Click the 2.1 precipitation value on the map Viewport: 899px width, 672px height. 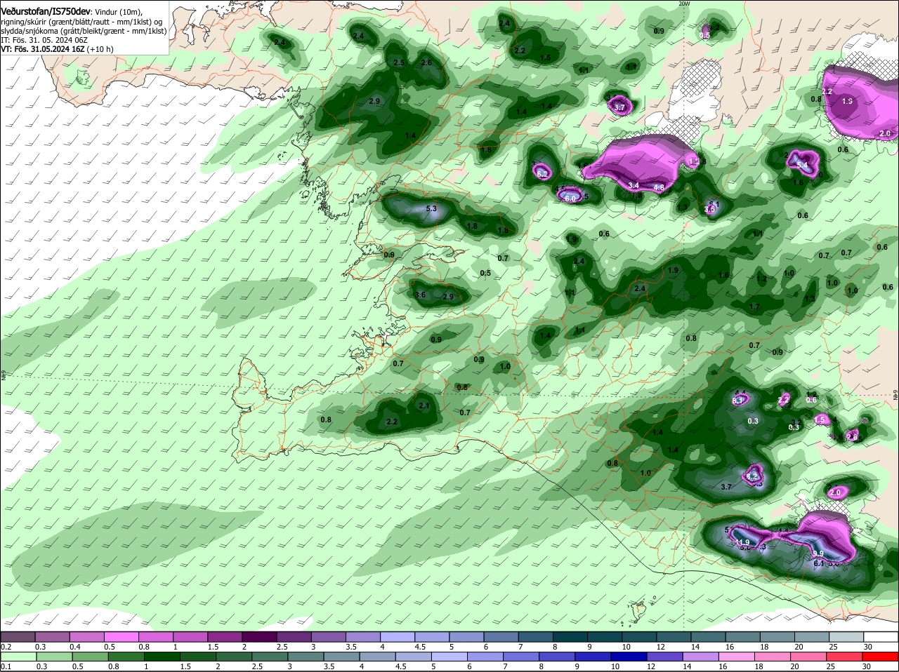[x=424, y=405]
